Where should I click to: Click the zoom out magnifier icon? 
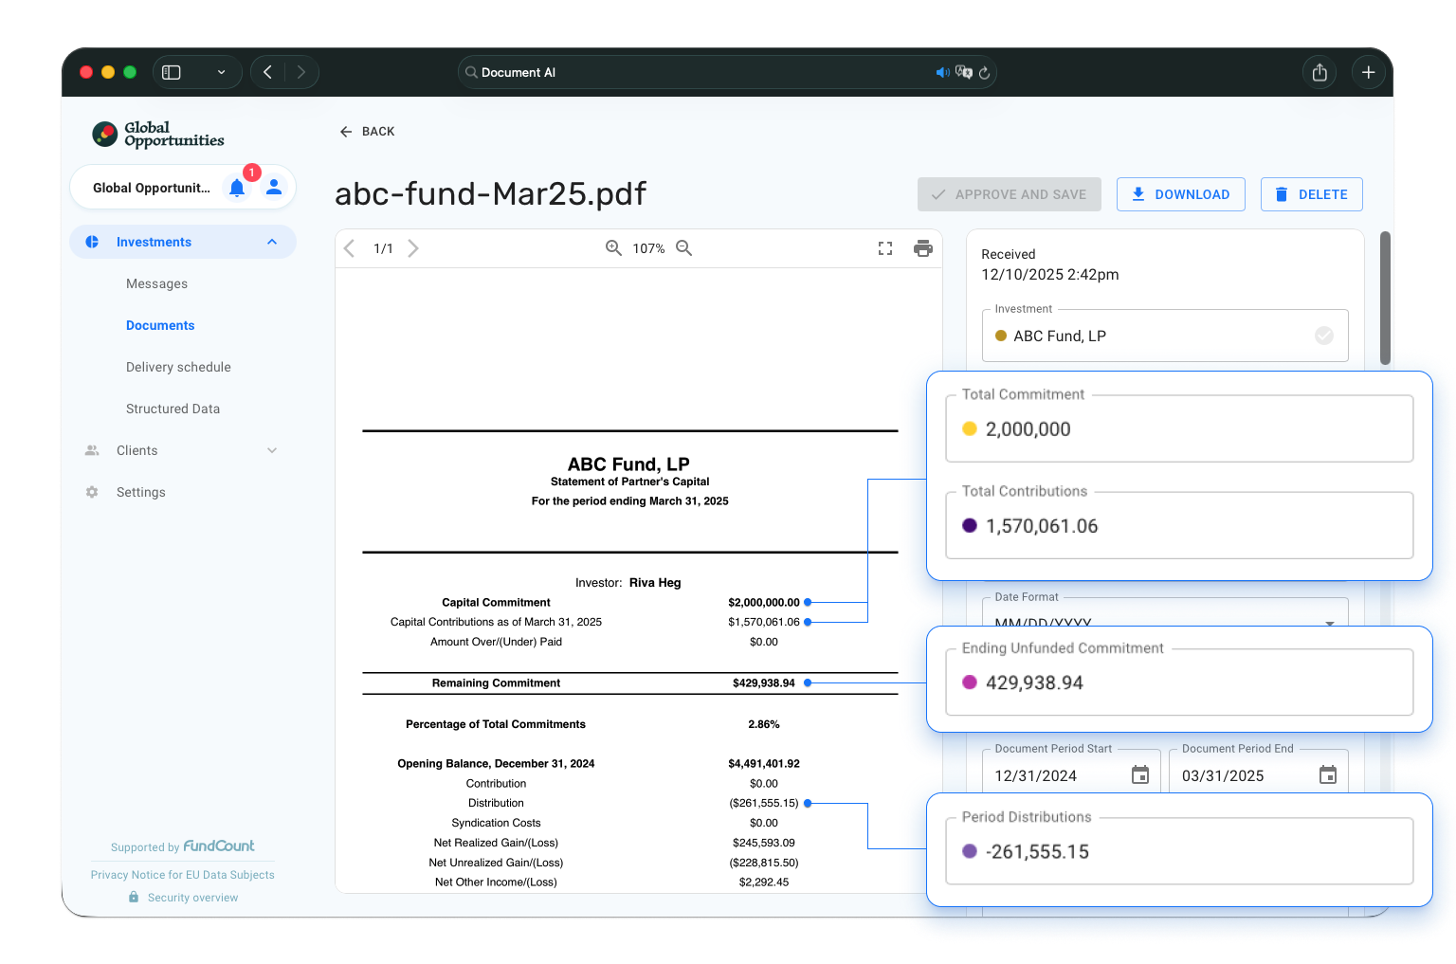[x=683, y=248]
